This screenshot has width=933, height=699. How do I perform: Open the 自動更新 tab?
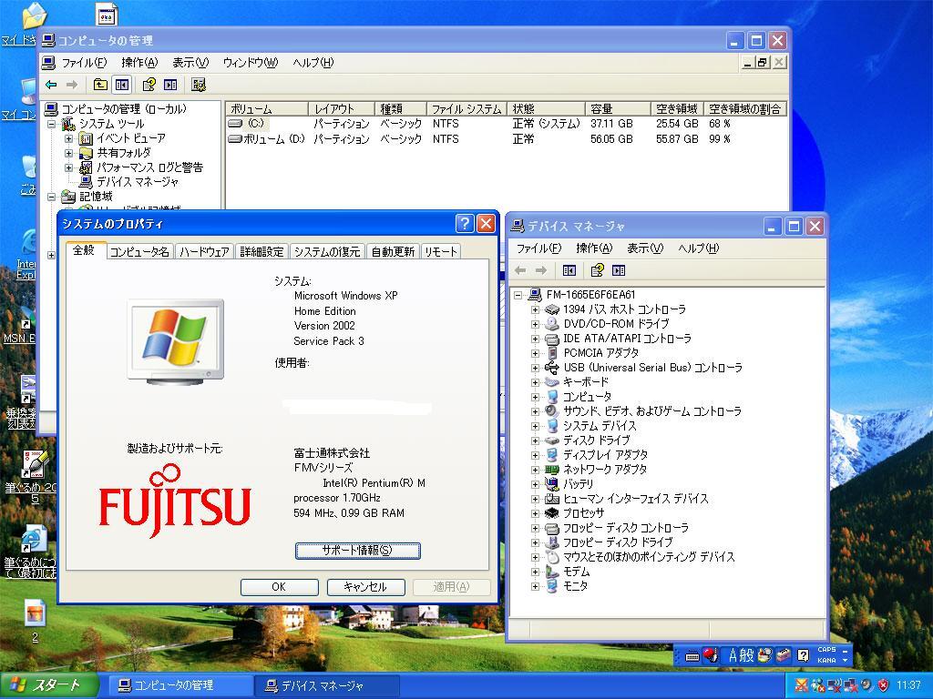click(393, 252)
